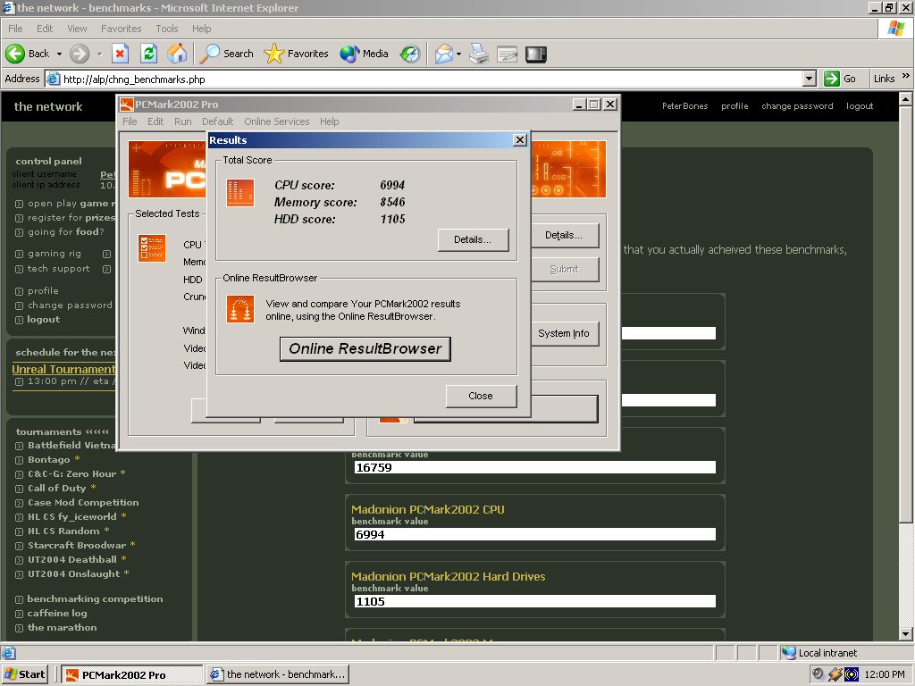Click the page scrollbar down arrow
Viewport: 915px width, 686px height.
tap(906, 634)
